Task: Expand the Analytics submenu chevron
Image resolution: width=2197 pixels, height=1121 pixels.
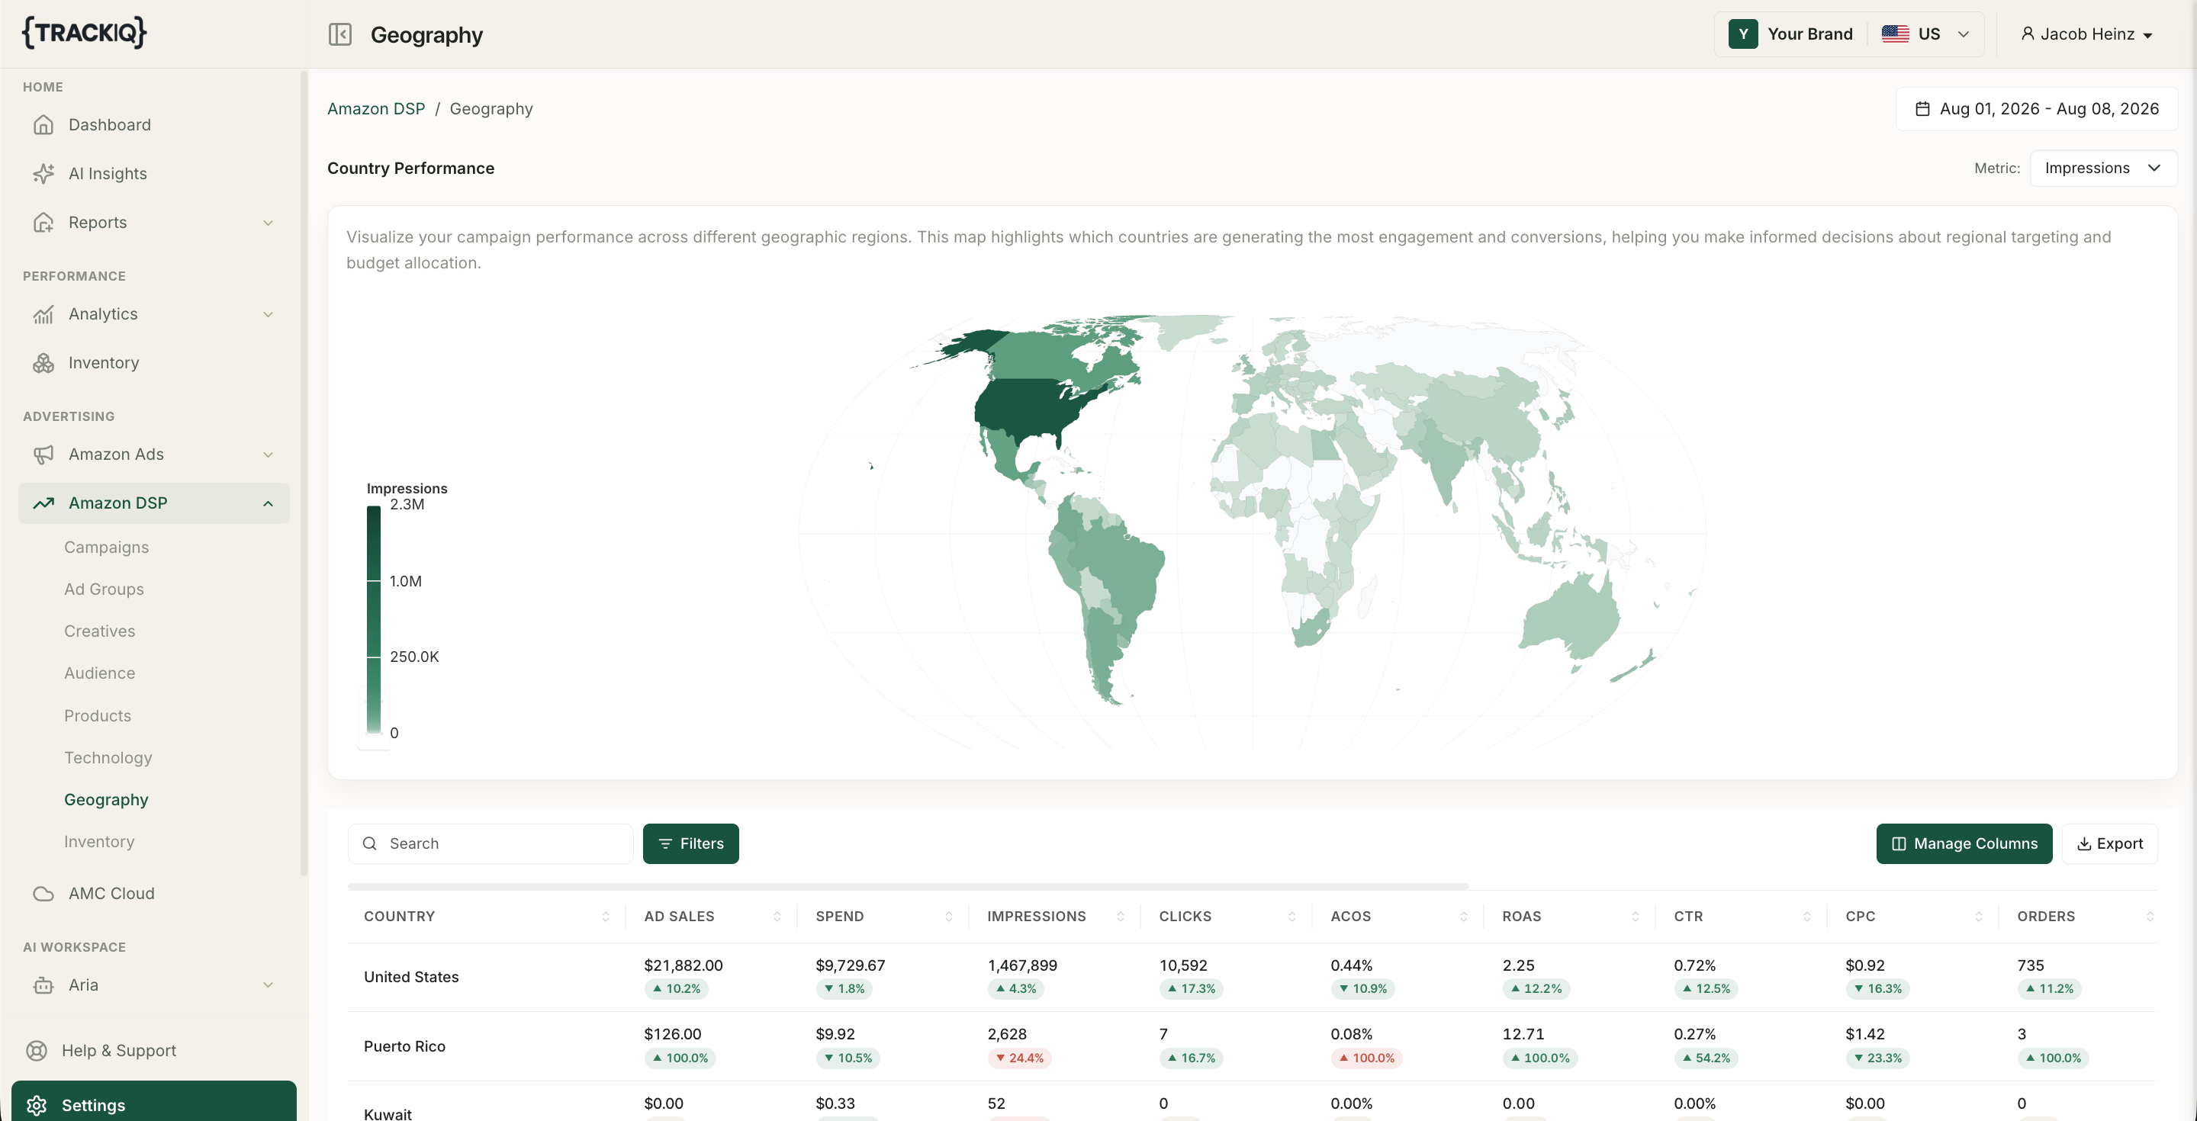Action: (x=268, y=314)
